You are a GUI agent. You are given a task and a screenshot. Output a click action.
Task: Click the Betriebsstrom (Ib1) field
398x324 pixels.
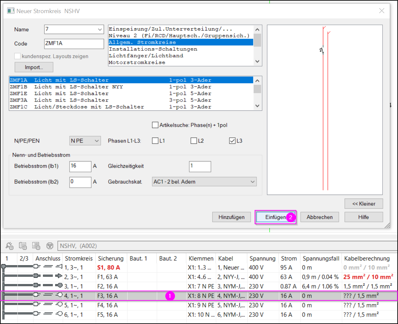coord(80,166)
